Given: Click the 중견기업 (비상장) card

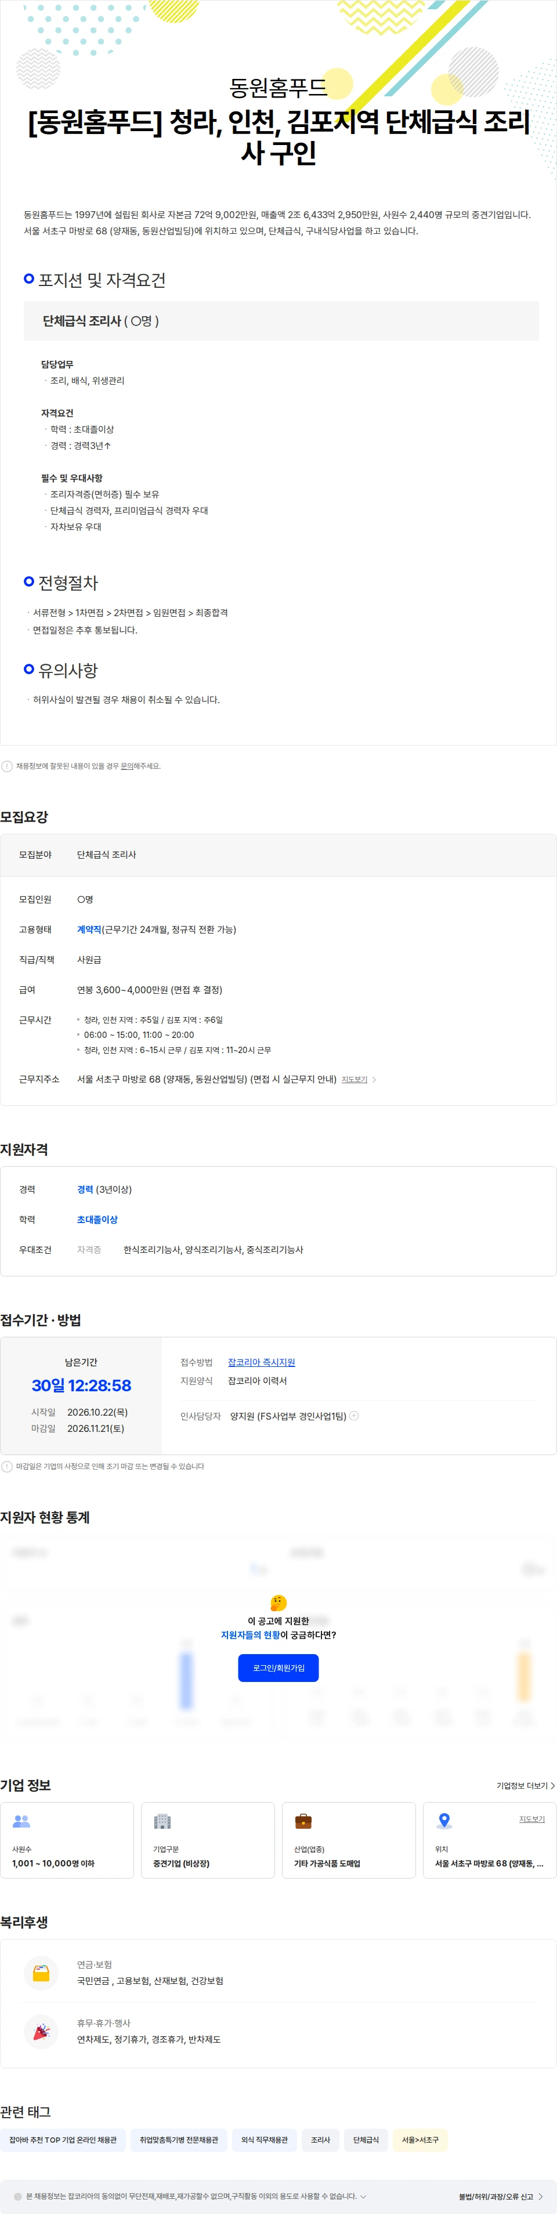Looking at the screenshot, I should point(208,1839).
